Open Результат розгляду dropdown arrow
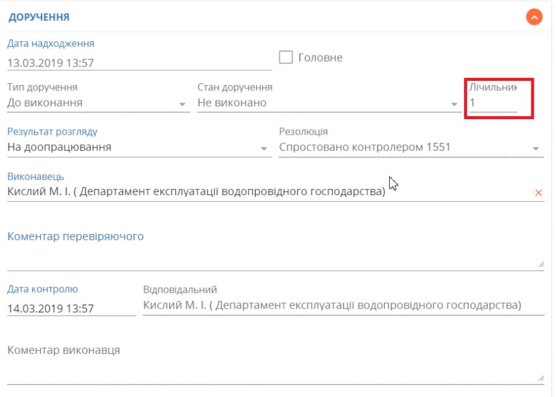 tap(264, 149)
